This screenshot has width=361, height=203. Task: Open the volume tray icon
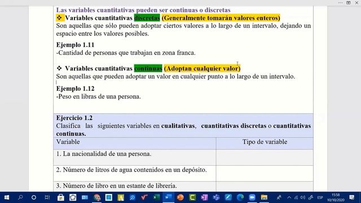tap(303, 197)
